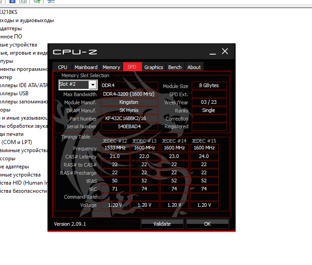Click the Scan for hardware changes monitor icon
Viewport: 312px width, 265px height.
click(51, 1)
